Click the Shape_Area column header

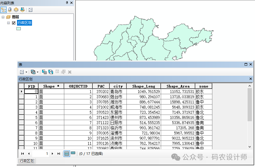pos(178,86)
